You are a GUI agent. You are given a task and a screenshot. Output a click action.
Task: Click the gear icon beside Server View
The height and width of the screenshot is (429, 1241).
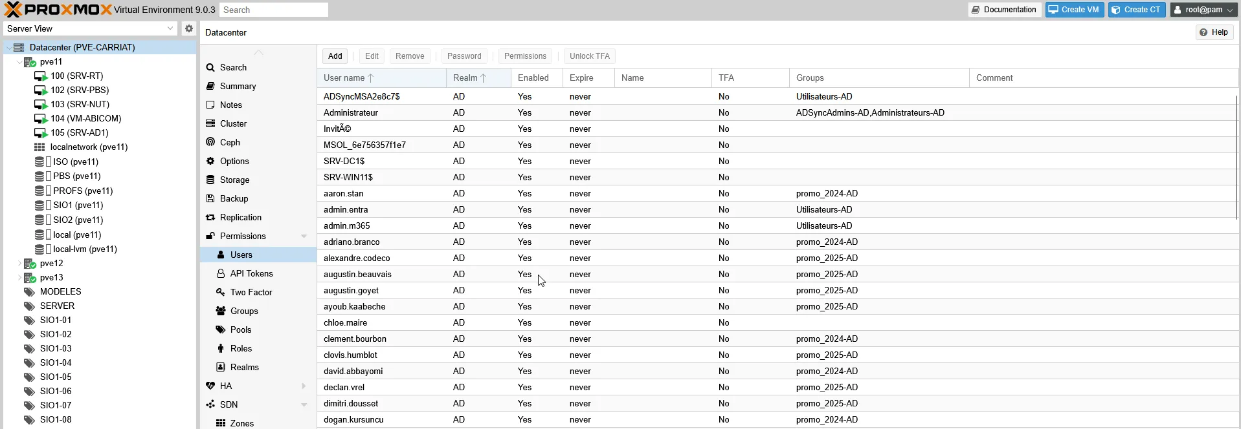point(188,28)
